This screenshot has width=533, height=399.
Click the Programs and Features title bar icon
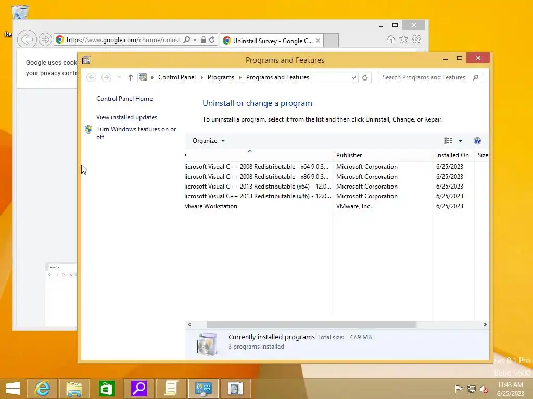point(86,60)
